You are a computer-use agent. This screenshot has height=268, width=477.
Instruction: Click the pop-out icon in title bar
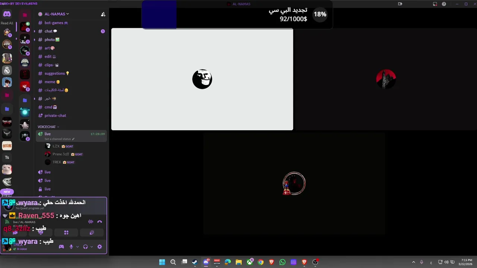[x=400, y=4]
